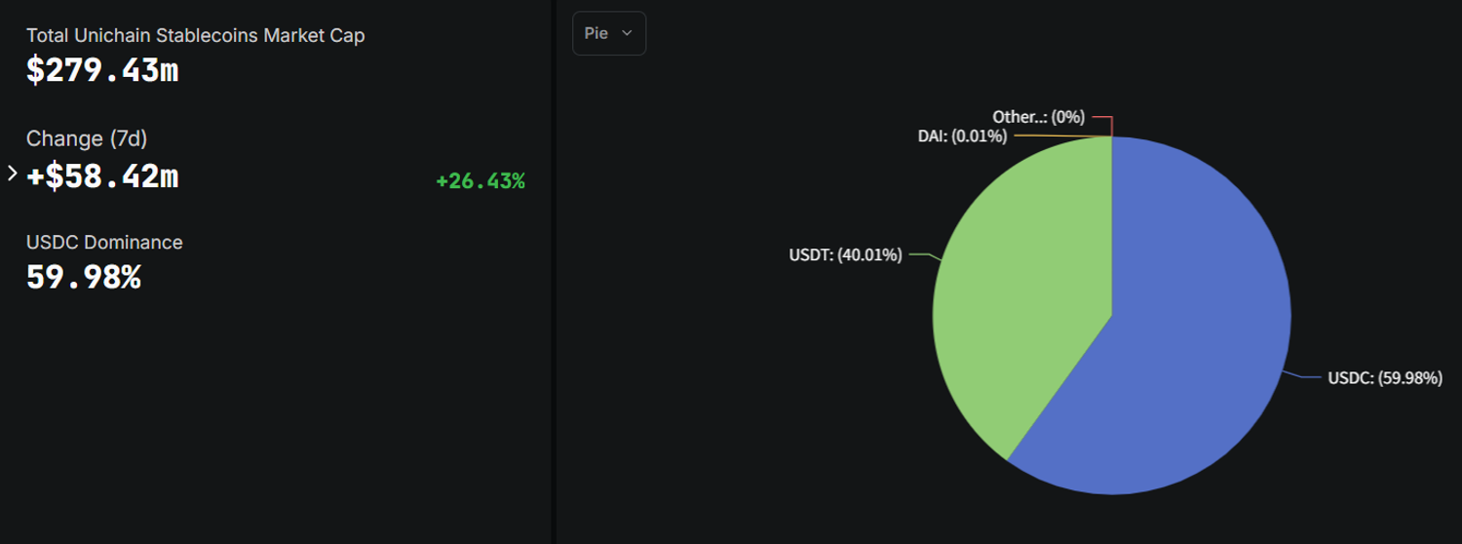
Task: Click the 59.98% dominance value
Action: point(84,277)
